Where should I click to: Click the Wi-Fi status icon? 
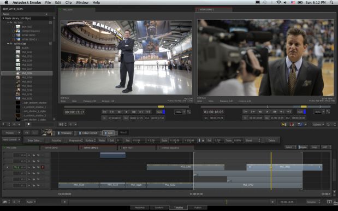point(278,3)
